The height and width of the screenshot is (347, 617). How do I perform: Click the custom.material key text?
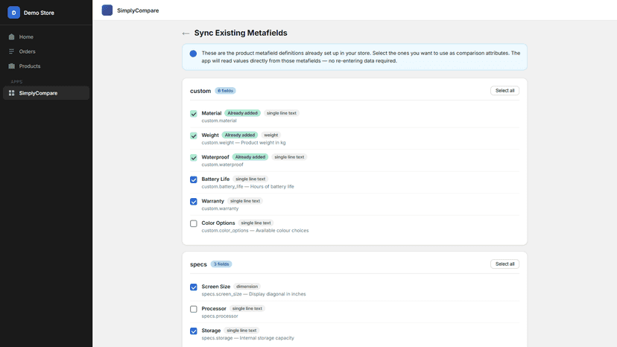point(219,121)
